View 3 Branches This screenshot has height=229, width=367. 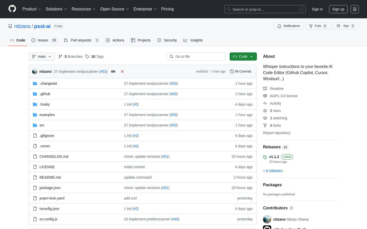[x=71, y=56]
